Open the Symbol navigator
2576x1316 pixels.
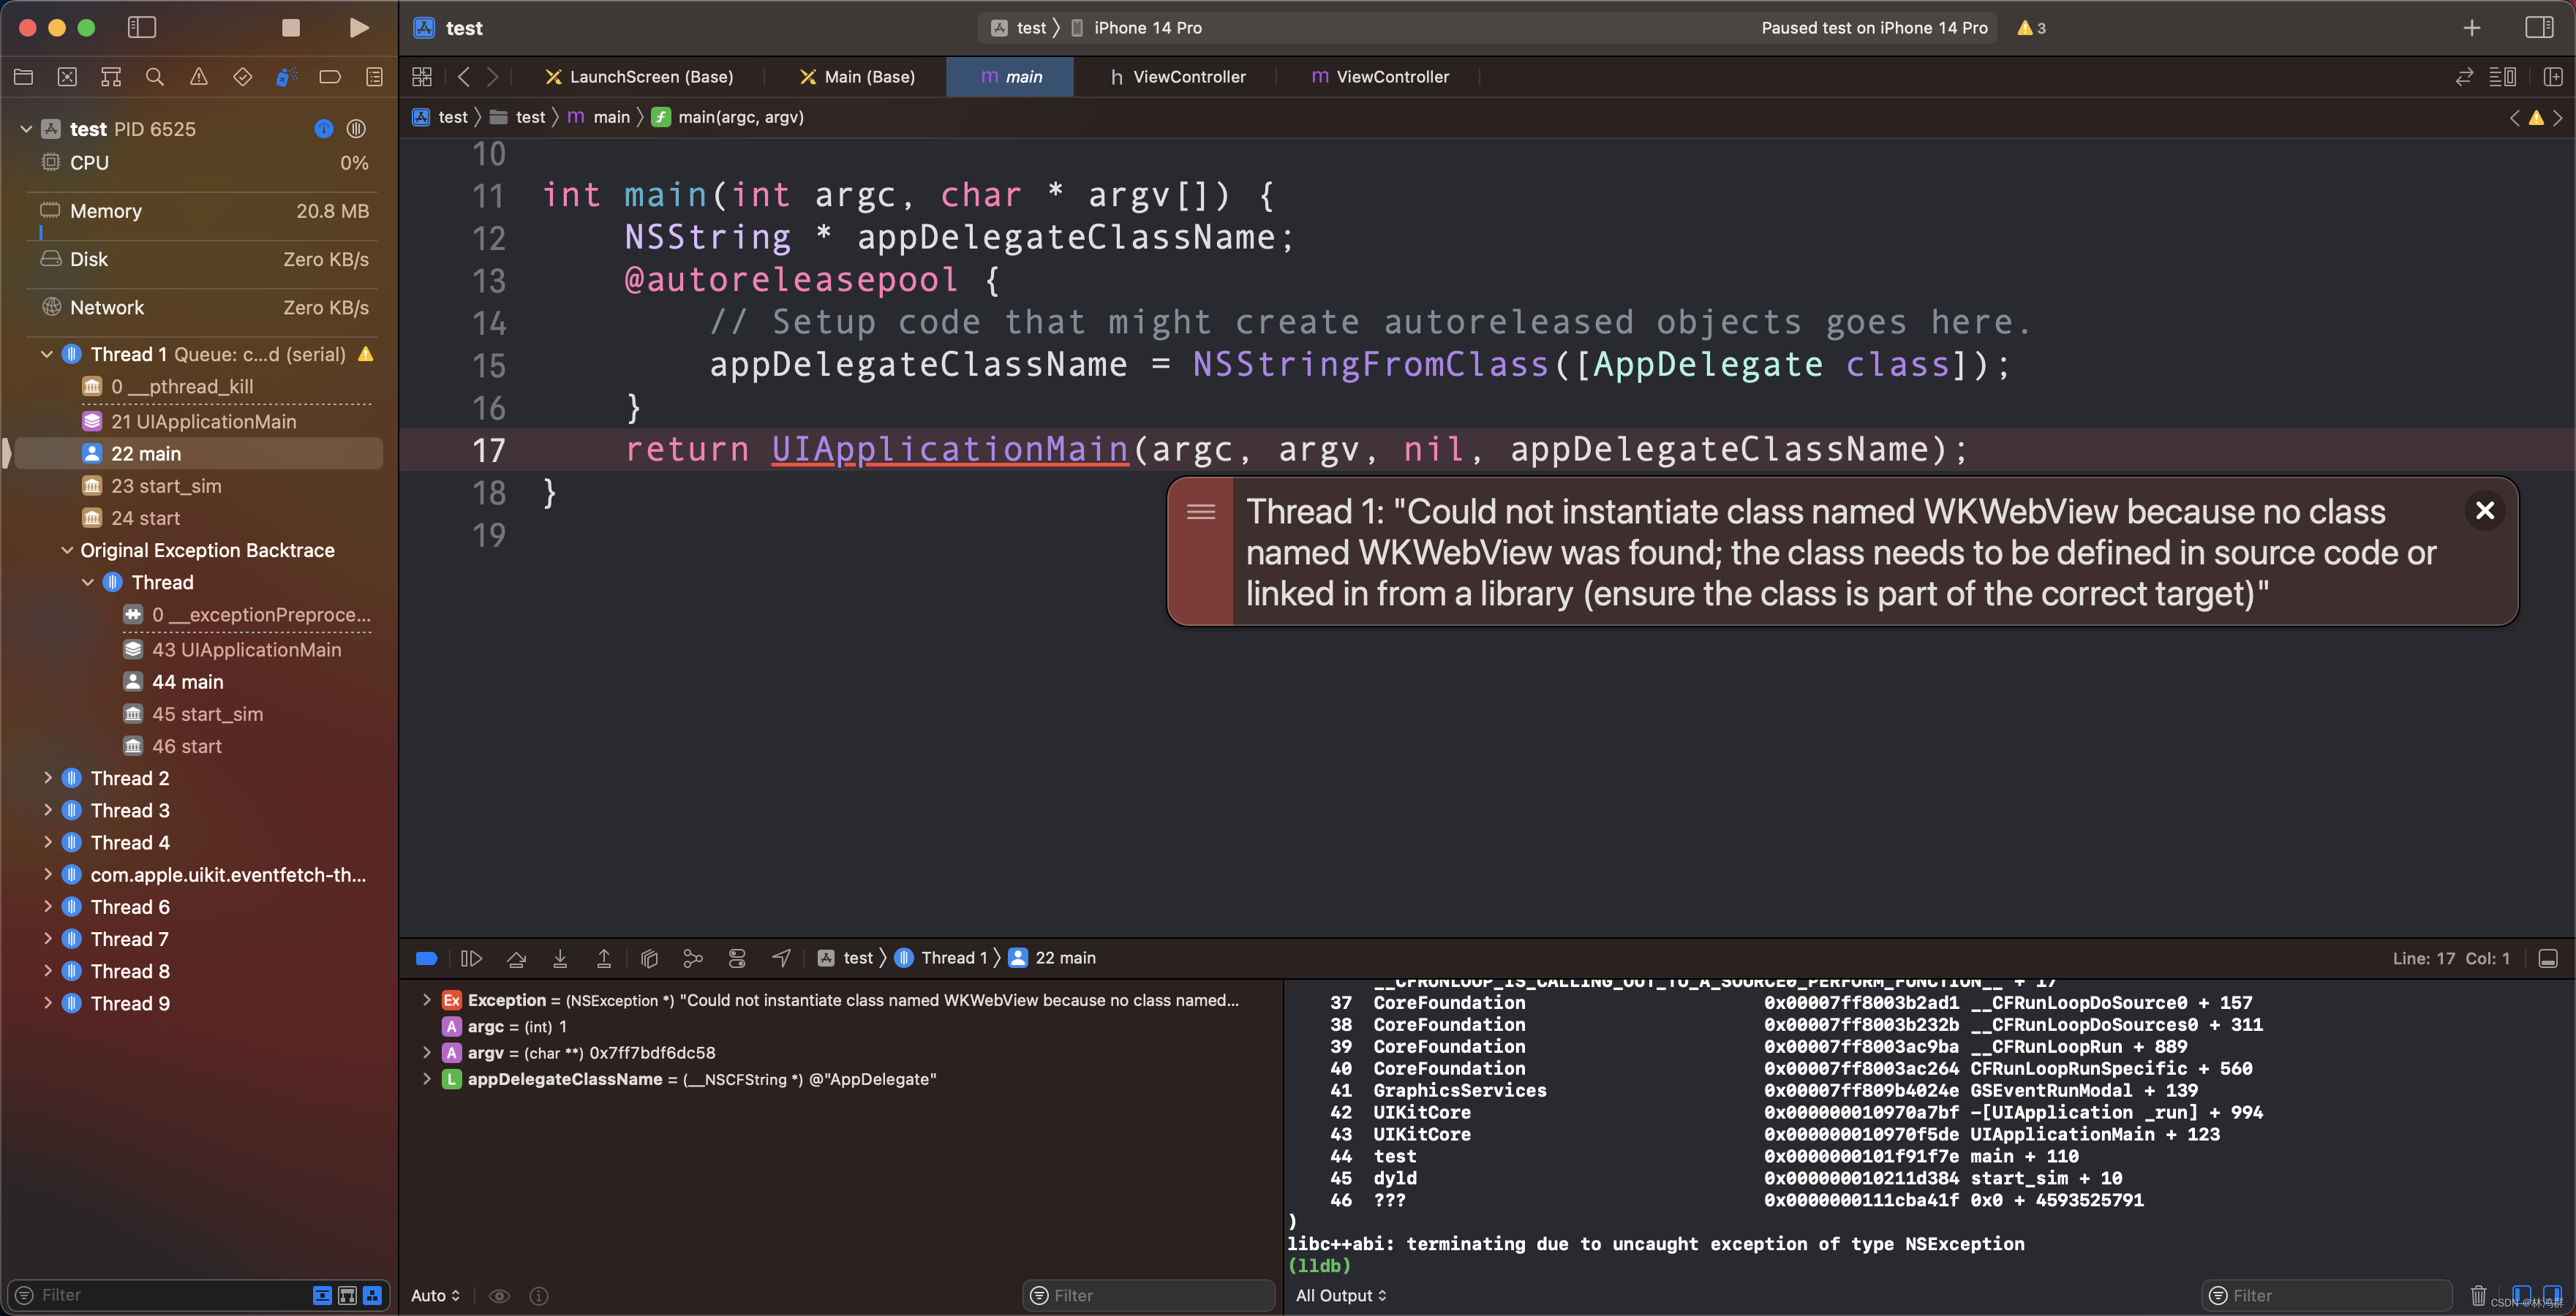click(x=111, y=77)
